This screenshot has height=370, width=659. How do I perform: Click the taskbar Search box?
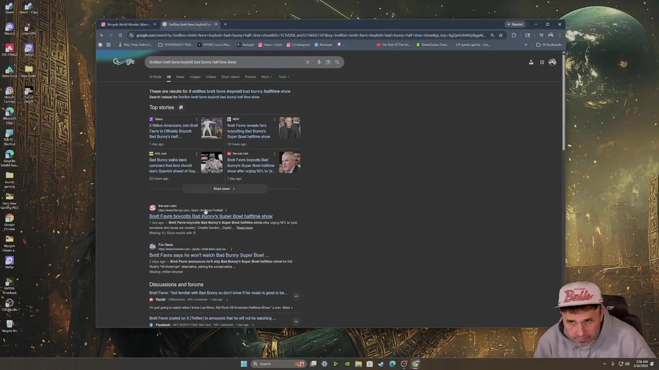coord(278,364)
